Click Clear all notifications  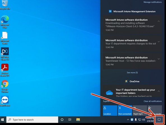coord(153,101)
